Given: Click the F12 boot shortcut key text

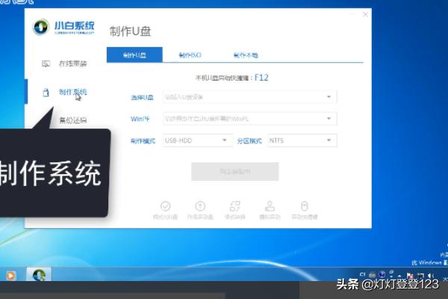Looking at the screenshot, I should click(x=261, y=78).
